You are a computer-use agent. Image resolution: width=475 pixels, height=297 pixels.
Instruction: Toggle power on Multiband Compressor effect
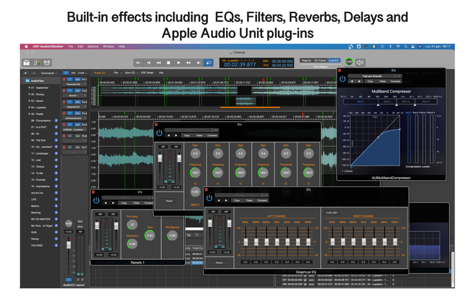(x=343, y=79)
